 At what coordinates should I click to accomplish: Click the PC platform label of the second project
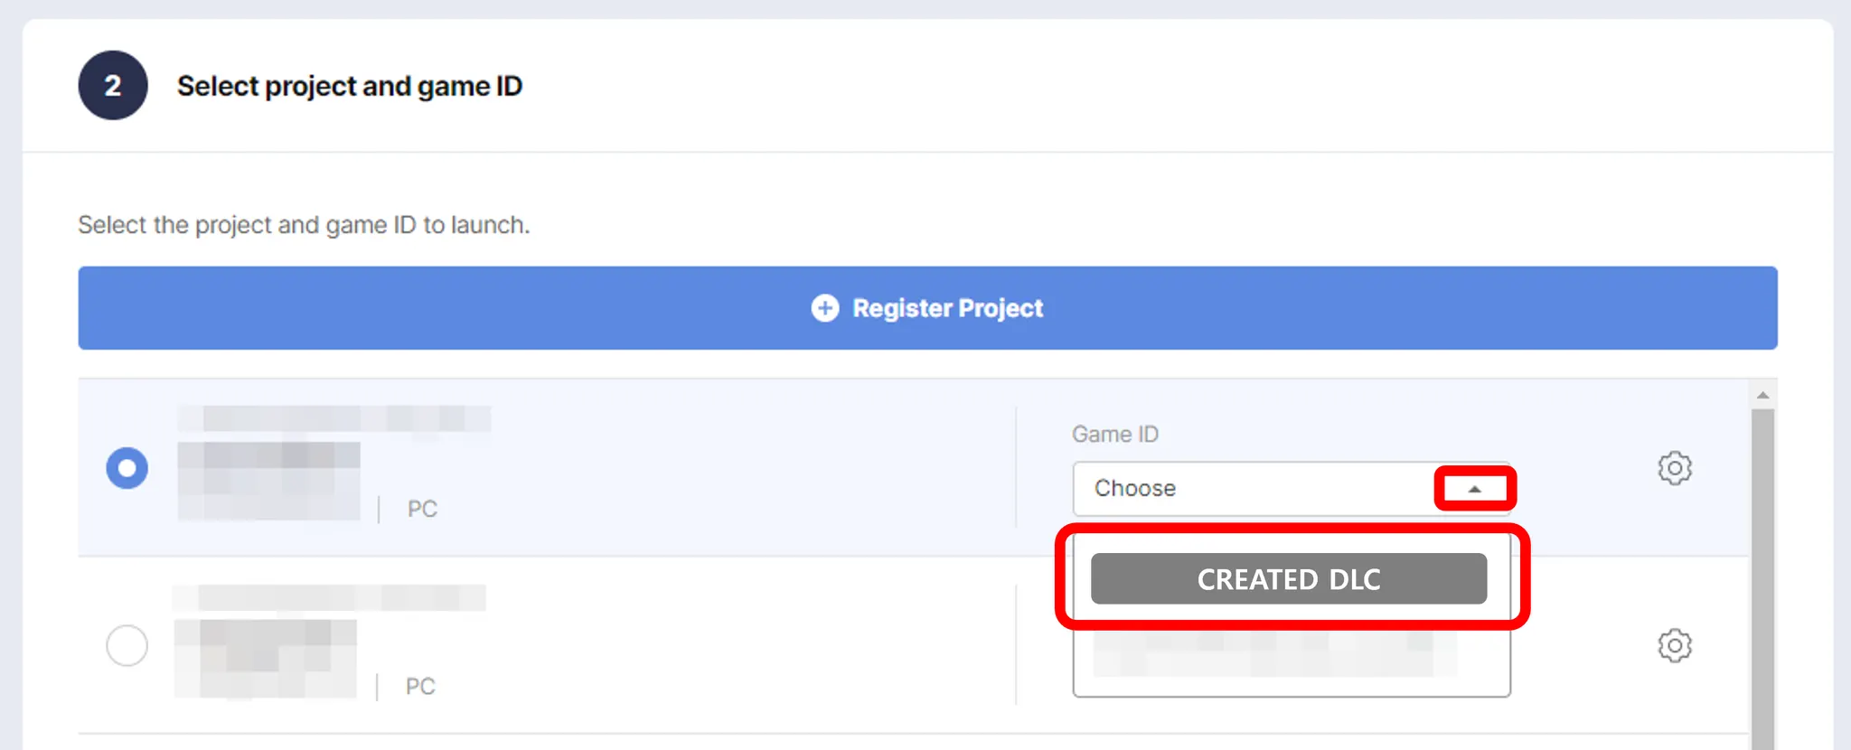tap(420, 686)
